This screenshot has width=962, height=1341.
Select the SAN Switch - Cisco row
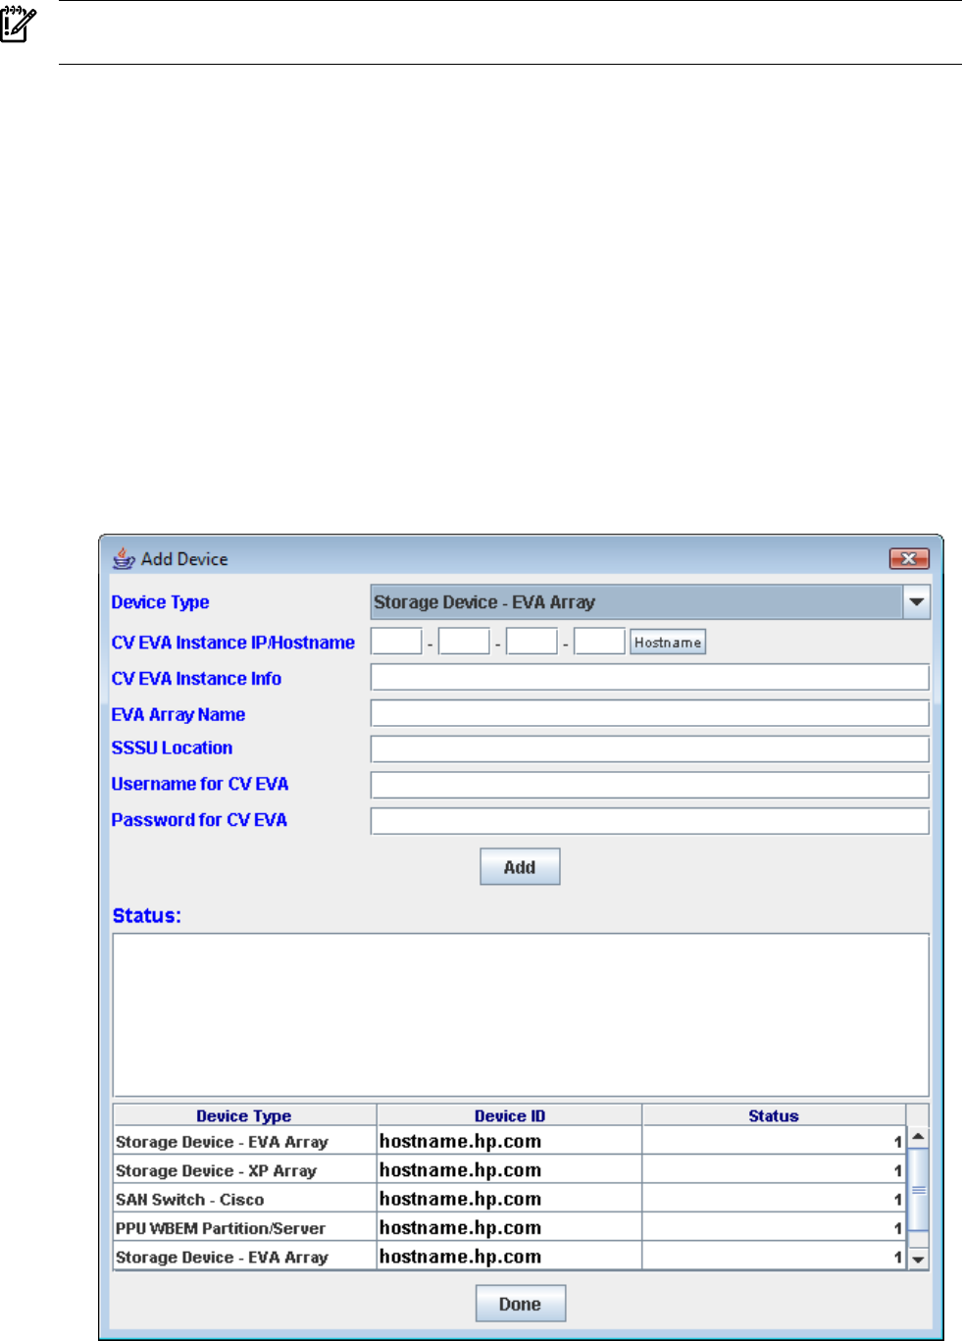[509, 1199]
